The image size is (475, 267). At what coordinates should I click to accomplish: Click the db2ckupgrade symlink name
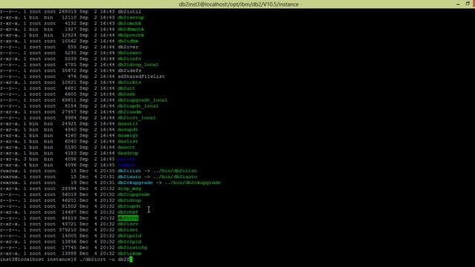coord(135,183)
